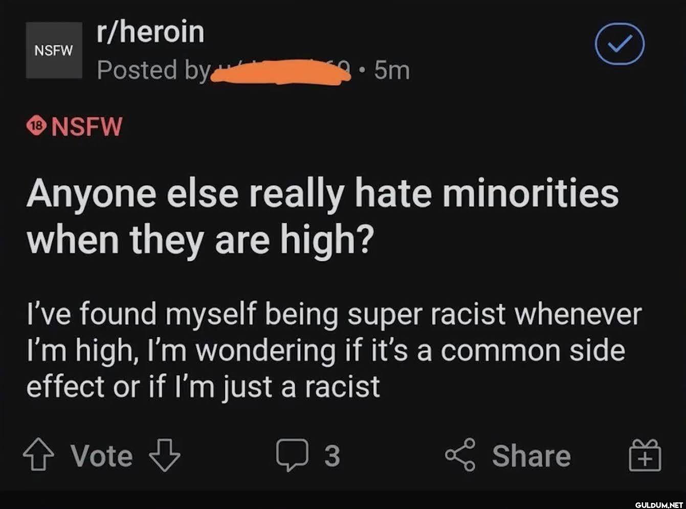Click the 5m post timestamp
Viewport: 686px width, 509px height.
[x=392, y=71]
